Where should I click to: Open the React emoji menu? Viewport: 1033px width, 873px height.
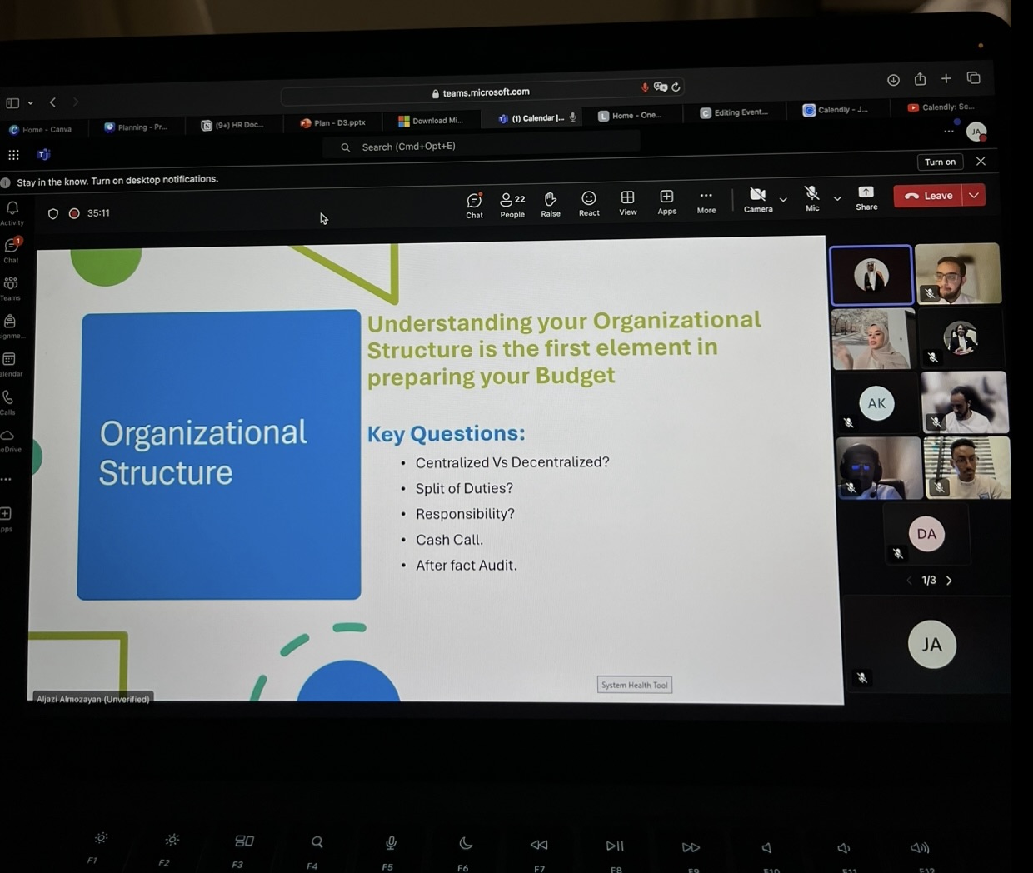(x=589, y=203)
